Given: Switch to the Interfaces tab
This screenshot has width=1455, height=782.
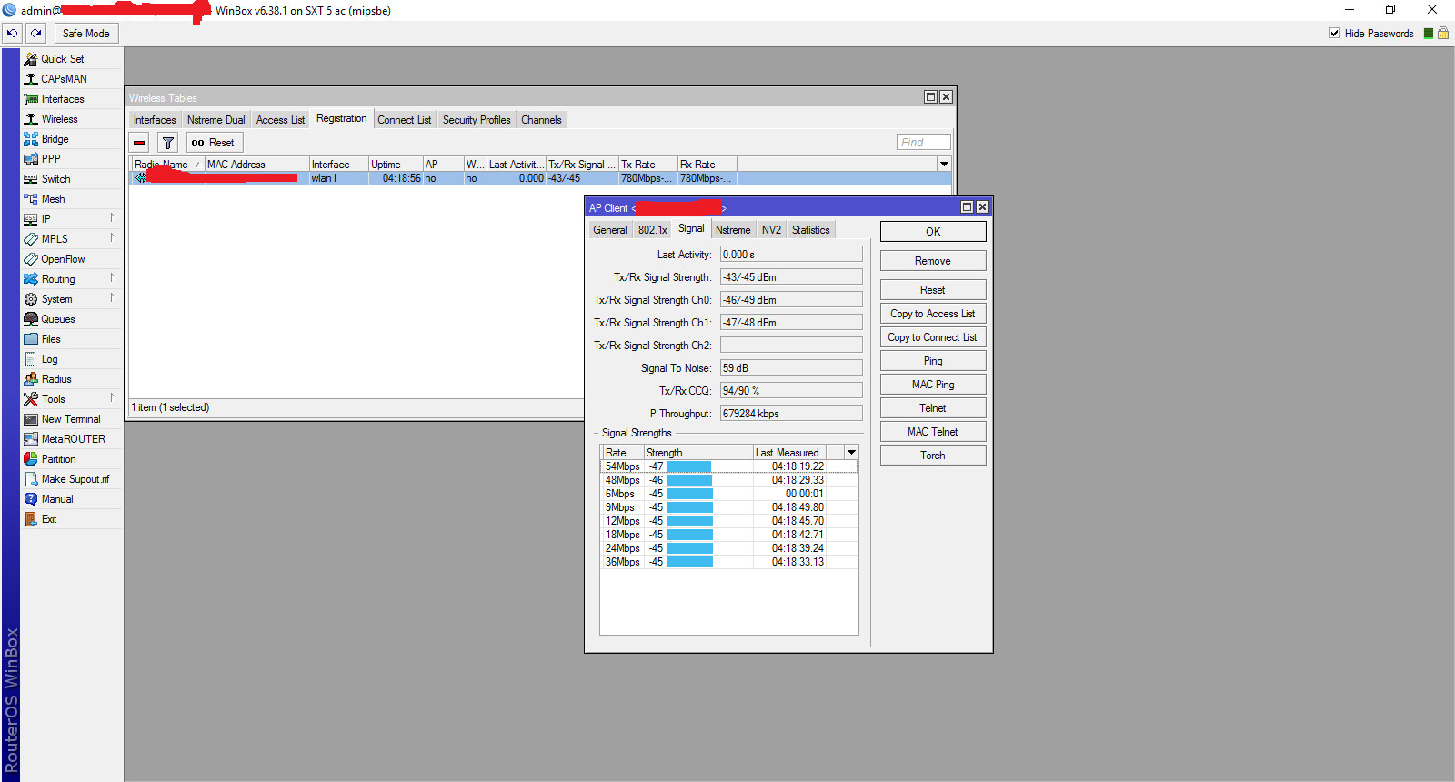Looking at the screenshot, I should [x=155, y=120].
